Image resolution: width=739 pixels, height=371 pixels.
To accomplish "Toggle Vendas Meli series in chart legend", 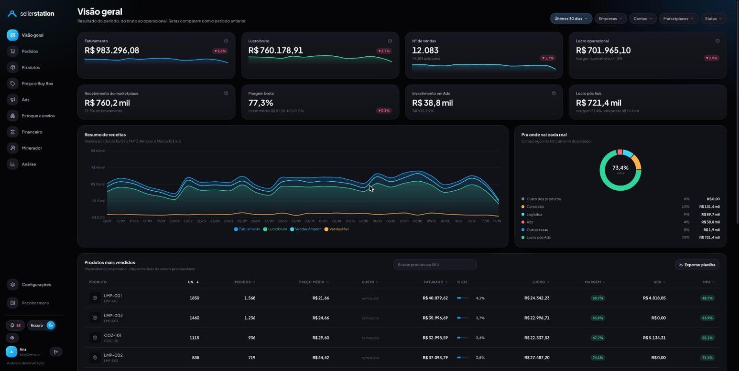I will (337, 229).
